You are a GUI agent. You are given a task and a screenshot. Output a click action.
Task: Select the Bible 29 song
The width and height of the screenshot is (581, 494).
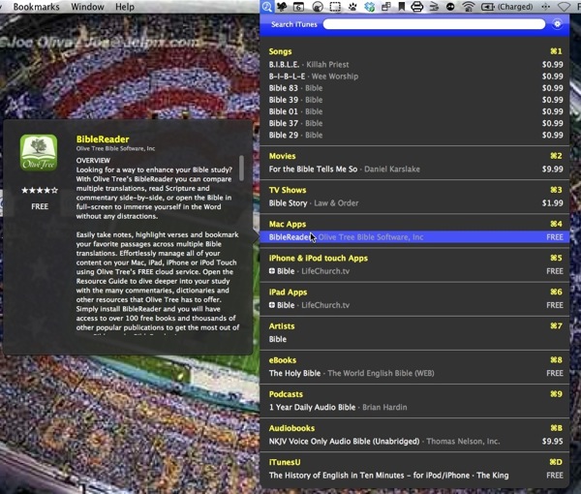tap(415, 136)
